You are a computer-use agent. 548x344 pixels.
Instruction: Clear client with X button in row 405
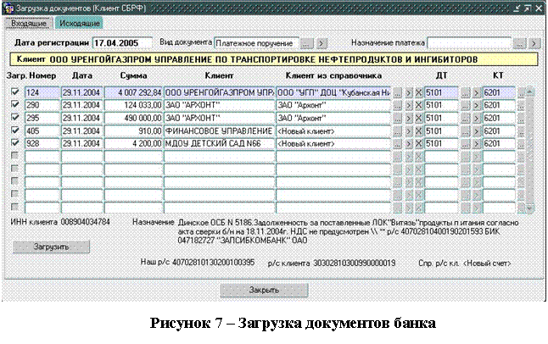pos(418,131)
